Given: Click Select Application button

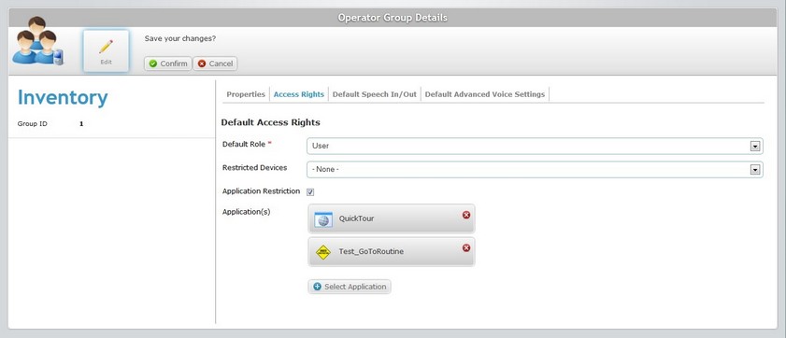Looking at the screenshot, I should coord(350,287).
